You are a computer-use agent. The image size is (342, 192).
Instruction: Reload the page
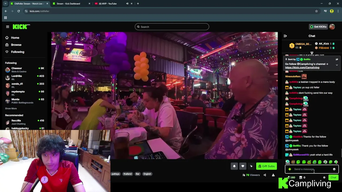18,11
